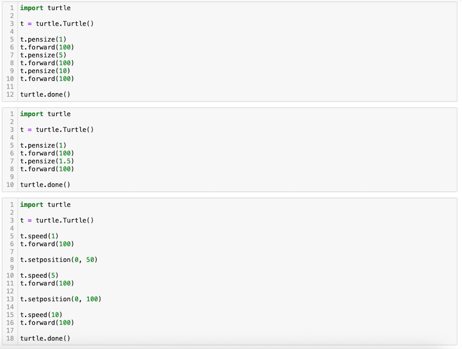This screenshot has height=349, width=462.
Task: Click t = turtle.Turtle() in third cell
Action: click(57, 221)
